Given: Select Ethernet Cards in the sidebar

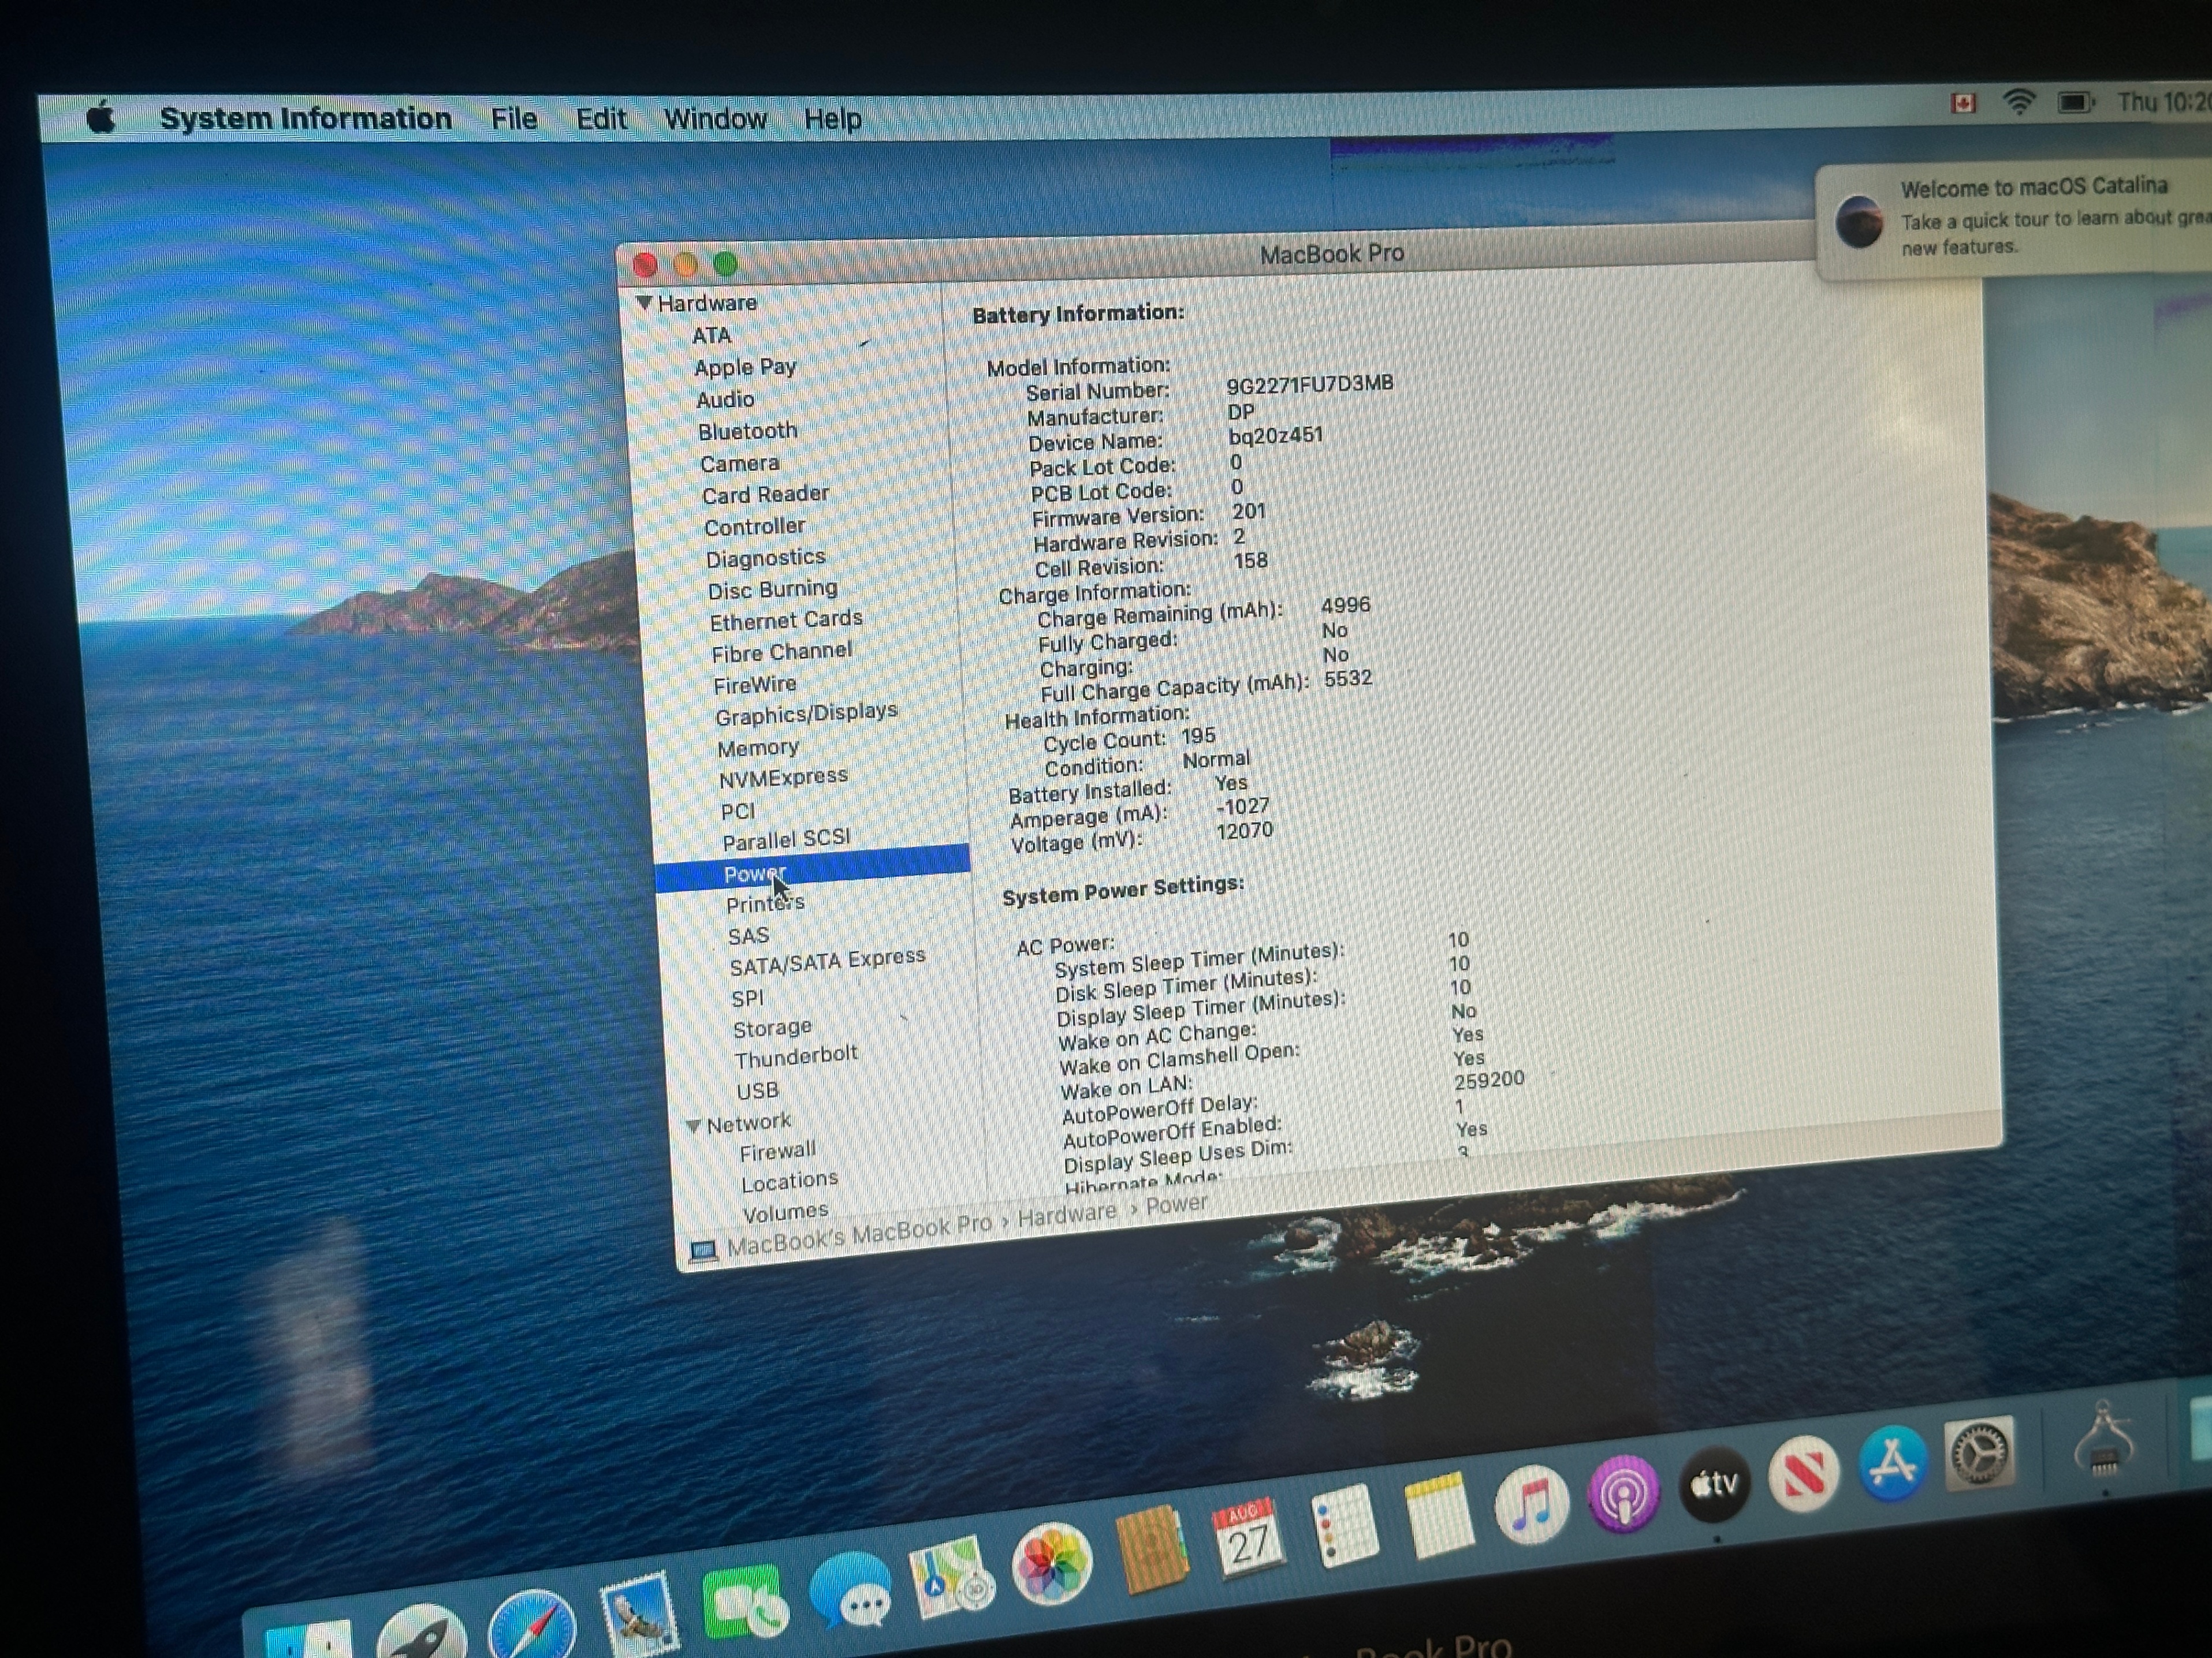Looking at the screenshot, I should tap(786, 621).
